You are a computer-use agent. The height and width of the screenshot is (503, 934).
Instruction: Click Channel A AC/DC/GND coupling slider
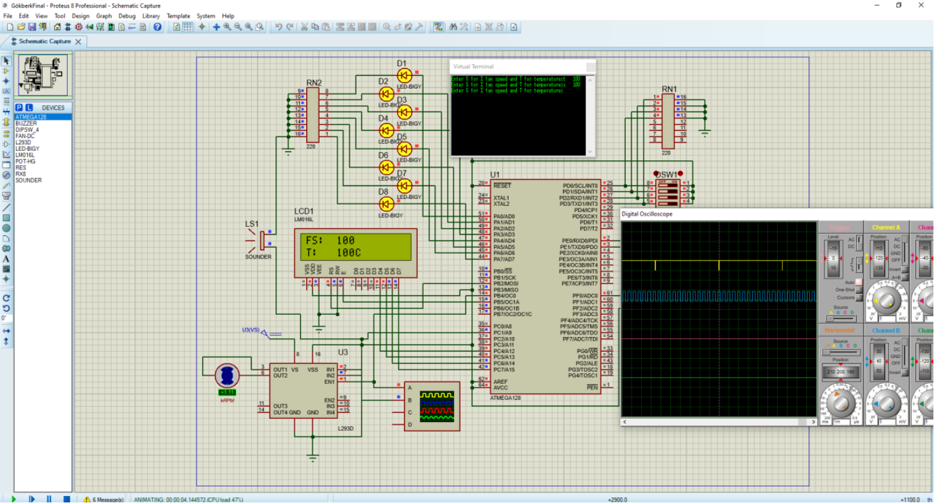click(x=905, y=250)
